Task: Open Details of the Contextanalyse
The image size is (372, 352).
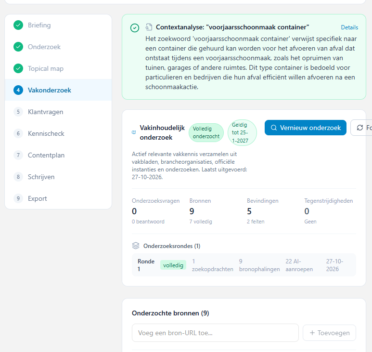Action: click(x=349, y=27)
